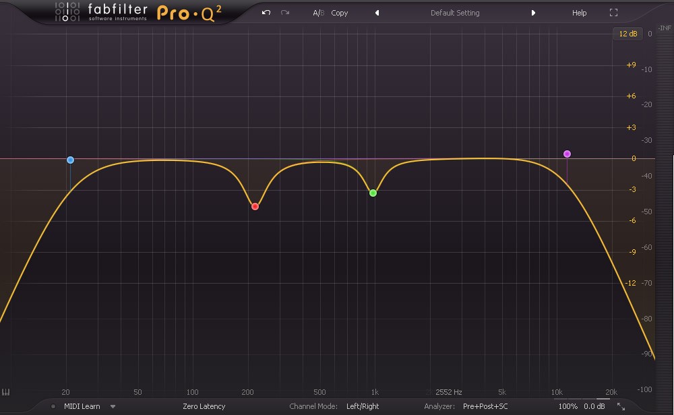Toggle the full screen mode icon
The height and width of the screenshot is (415, 674).
point(613,13)
